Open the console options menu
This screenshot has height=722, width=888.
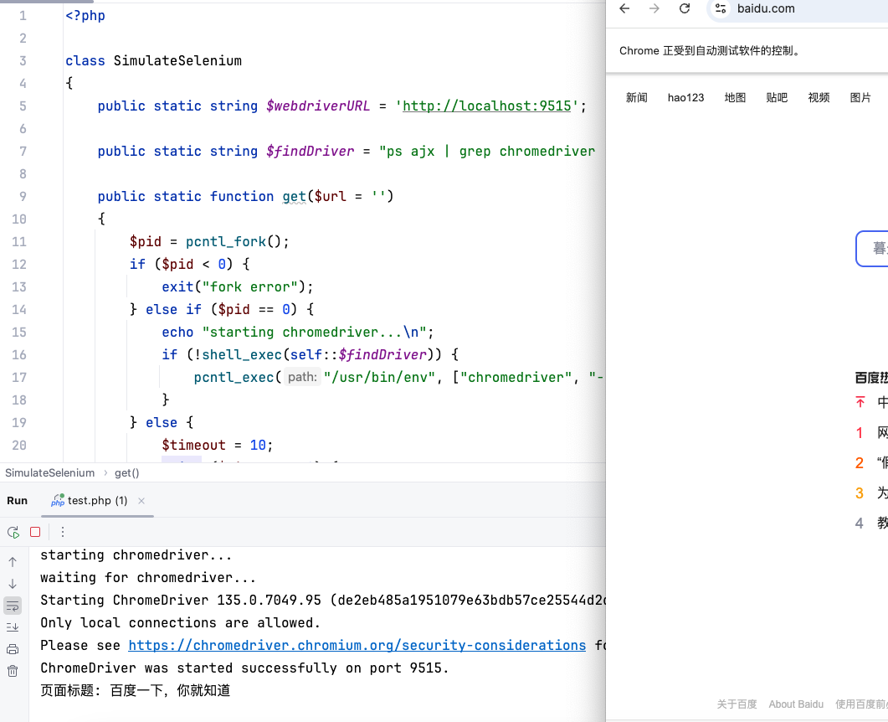click(62, 532)
